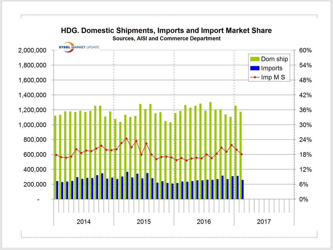Select the "Imp M S" legend label text
This screenshot has width=333, height=250.
click(273, 77)
